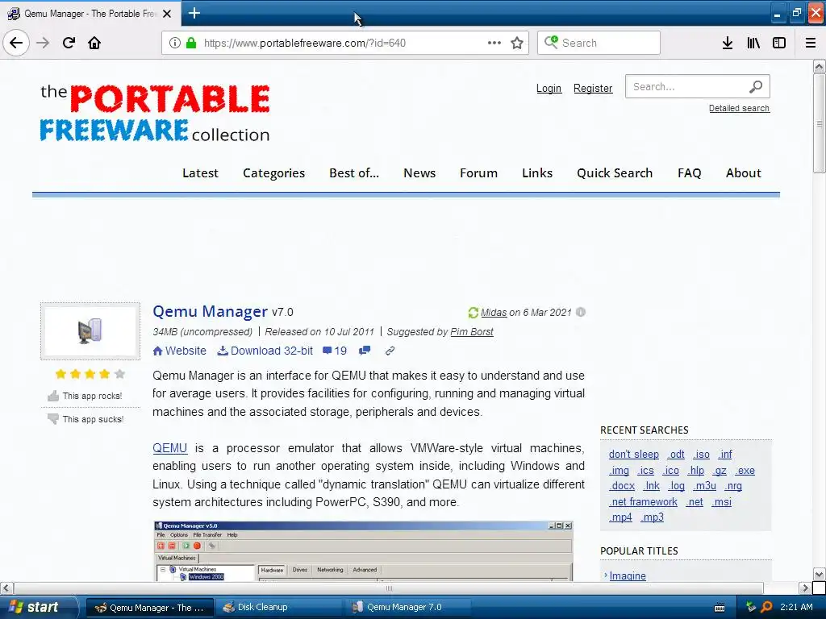Follow the QEMU link in description
Screen dimensions: 826x619
169,448
